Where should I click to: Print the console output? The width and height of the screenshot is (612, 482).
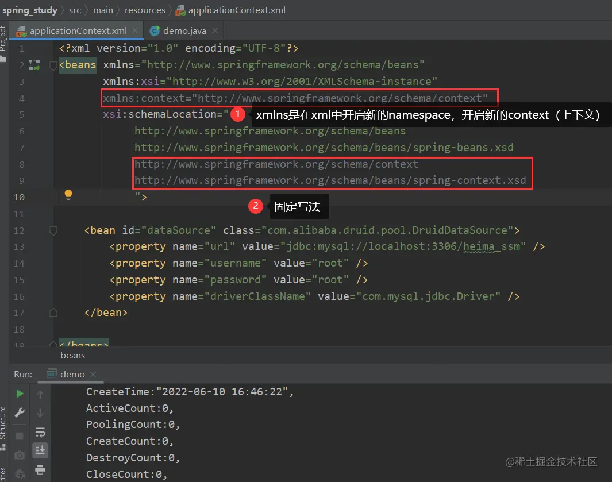pyautogui.click(x=40, y=469)
